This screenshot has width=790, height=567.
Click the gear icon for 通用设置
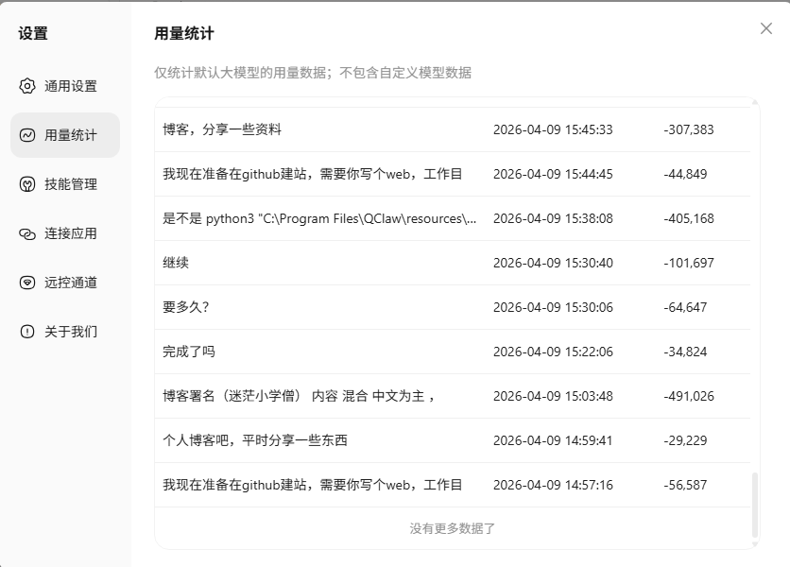click(27, 86)
